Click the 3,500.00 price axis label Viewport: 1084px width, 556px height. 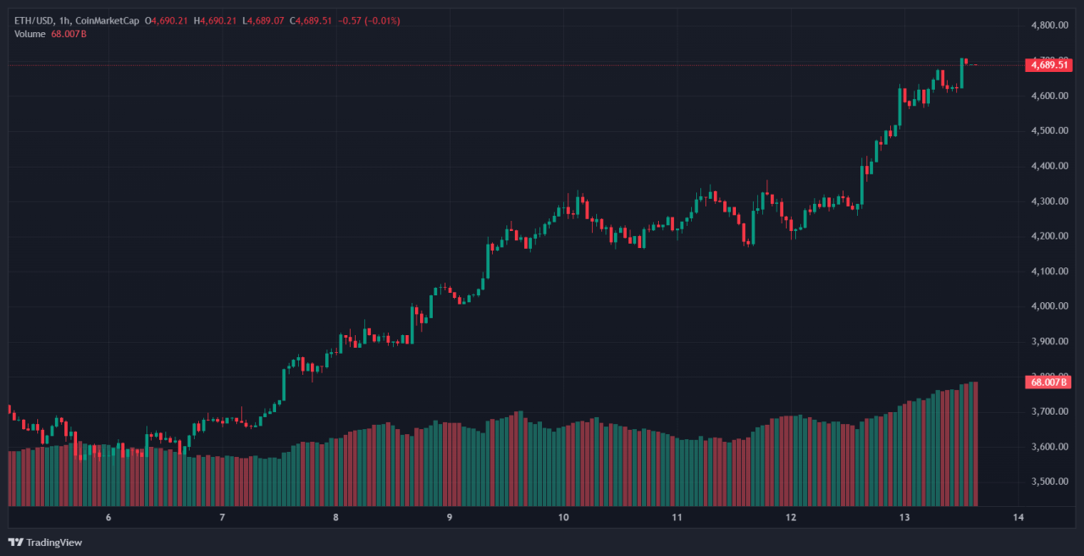[1048, 482]
